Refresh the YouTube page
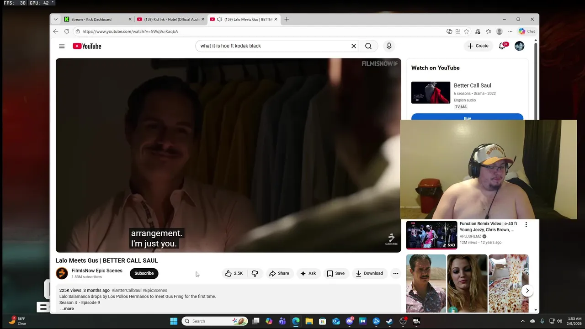This screenshot has height=329, width=585. point(67,32)
